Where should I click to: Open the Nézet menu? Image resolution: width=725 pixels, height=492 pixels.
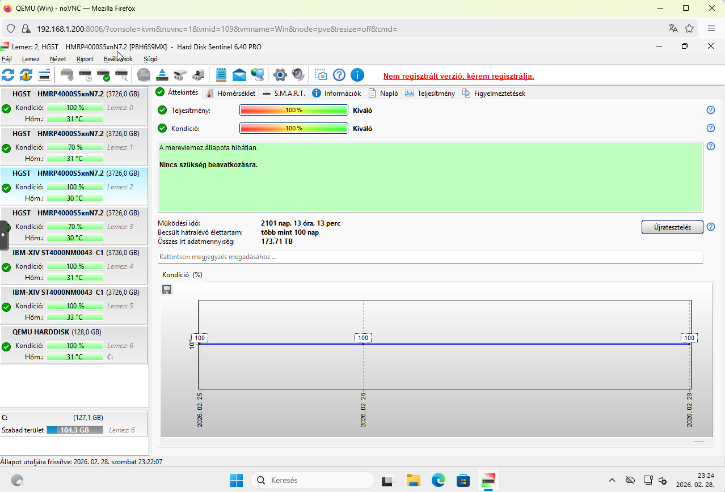(x=58, y=59)
